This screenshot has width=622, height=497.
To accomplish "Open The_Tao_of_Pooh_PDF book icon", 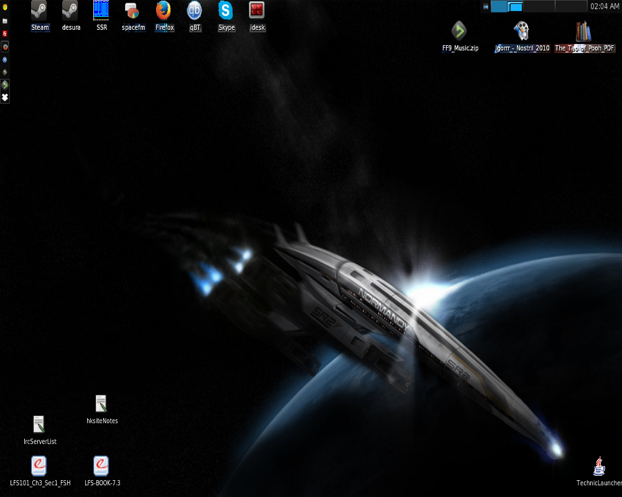I will 583,31.
